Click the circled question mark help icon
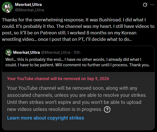The image size is (157, 132). (107, 110)
